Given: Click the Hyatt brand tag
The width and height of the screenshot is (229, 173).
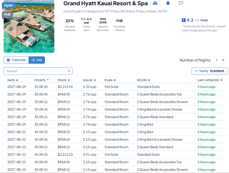Looking at the screenshot, I should (8, 5).
